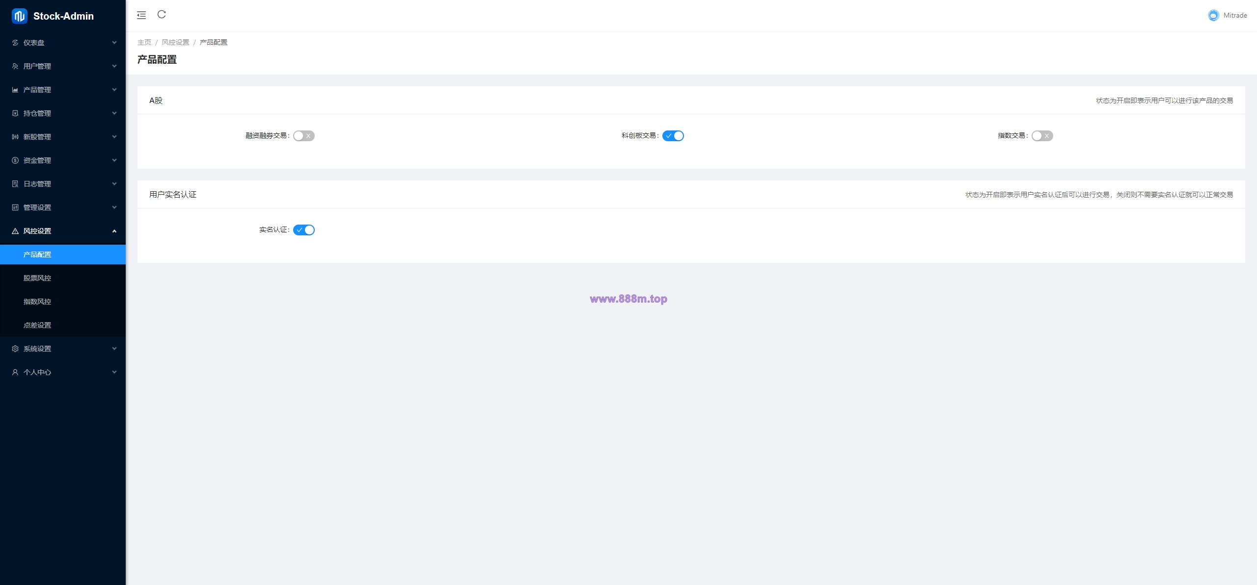Viewport: 1257px width, 585px height.
Task: Expand the 持仓管理 menu arrow
Action: tap(114, 113)
